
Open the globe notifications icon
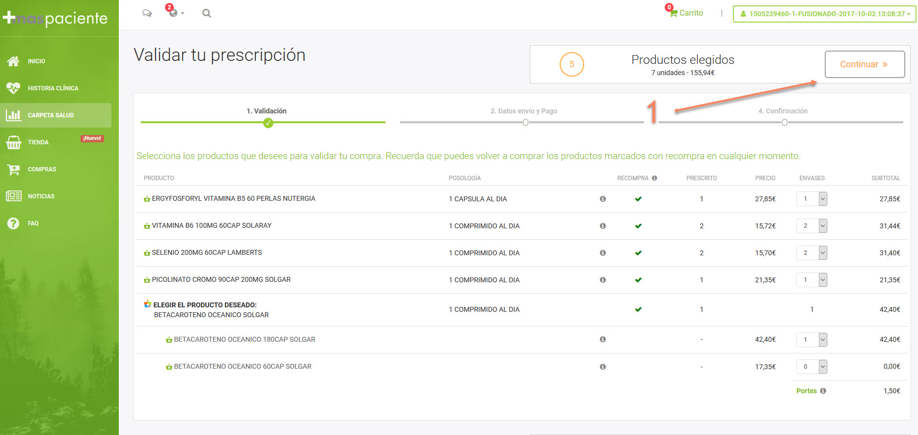[173, 13]
